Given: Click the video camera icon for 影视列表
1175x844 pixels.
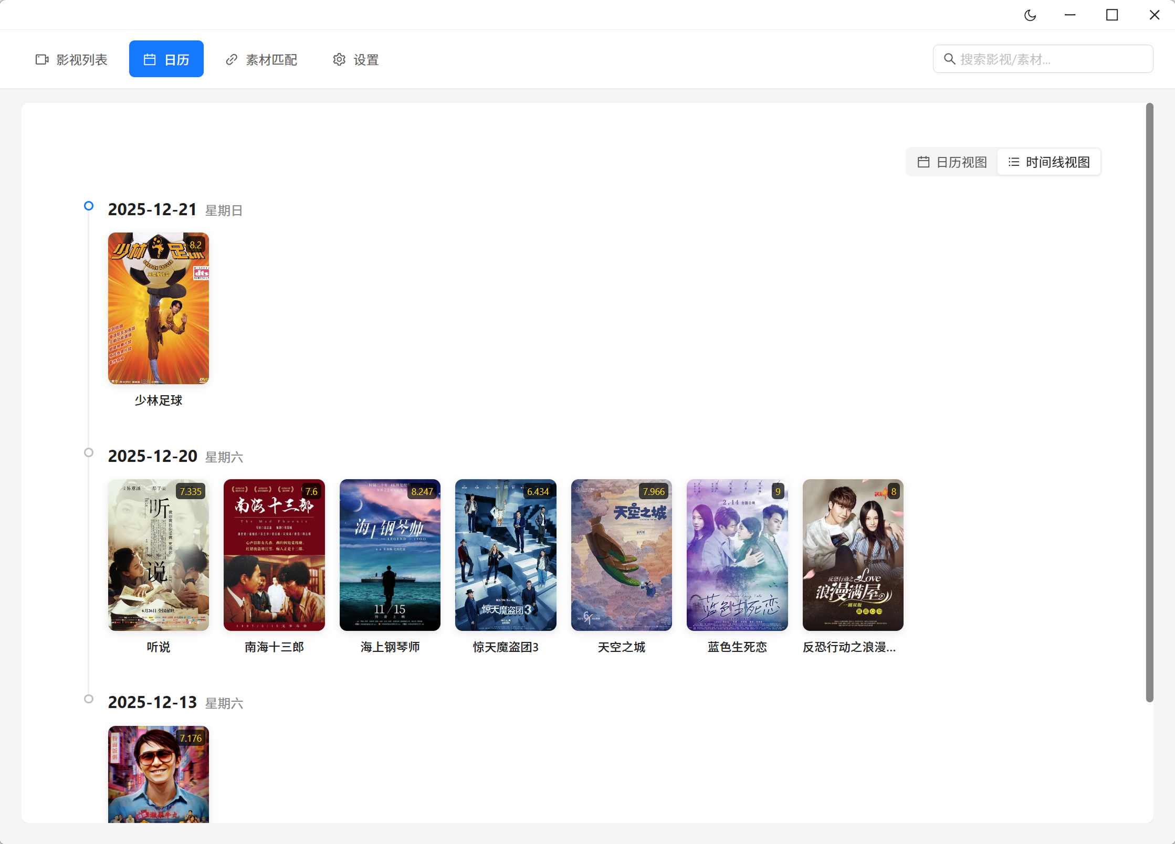Looking at the screenshot, I should pos(42,59).
